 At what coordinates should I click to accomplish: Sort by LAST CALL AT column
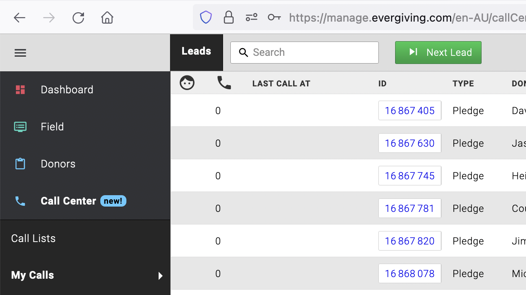[281, 84]
